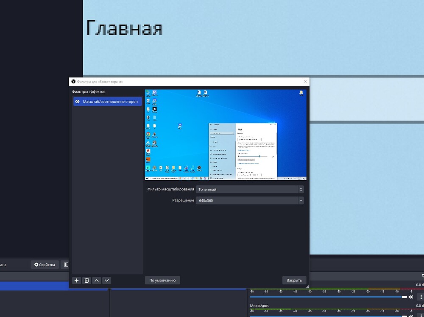The image size is (424, 317).
Task: Click the По умолчанию defaults button
Action: 162,280
